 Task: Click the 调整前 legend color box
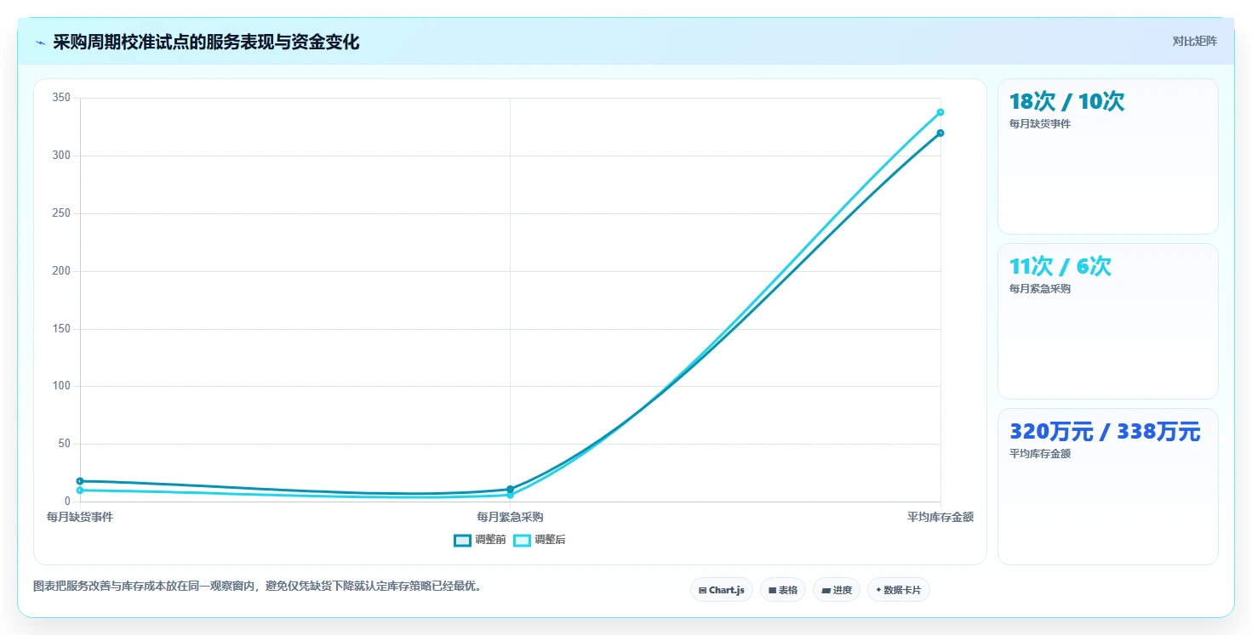(462, 540)
